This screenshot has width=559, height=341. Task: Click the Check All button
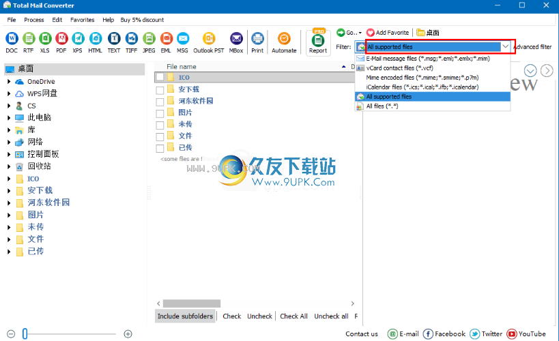coord(293,316)
